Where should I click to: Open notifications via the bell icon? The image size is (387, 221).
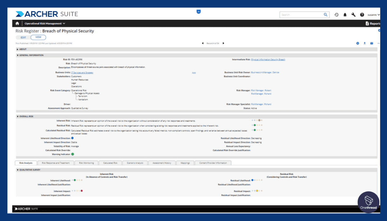click(x=344, y=15)
